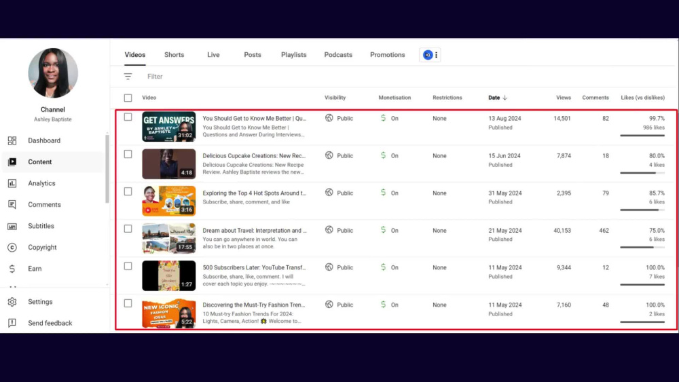The height and width of the screenshot is (382, 679).
Task: Click globe icon for Dream about Travel video
Action: tap(329, 230)
